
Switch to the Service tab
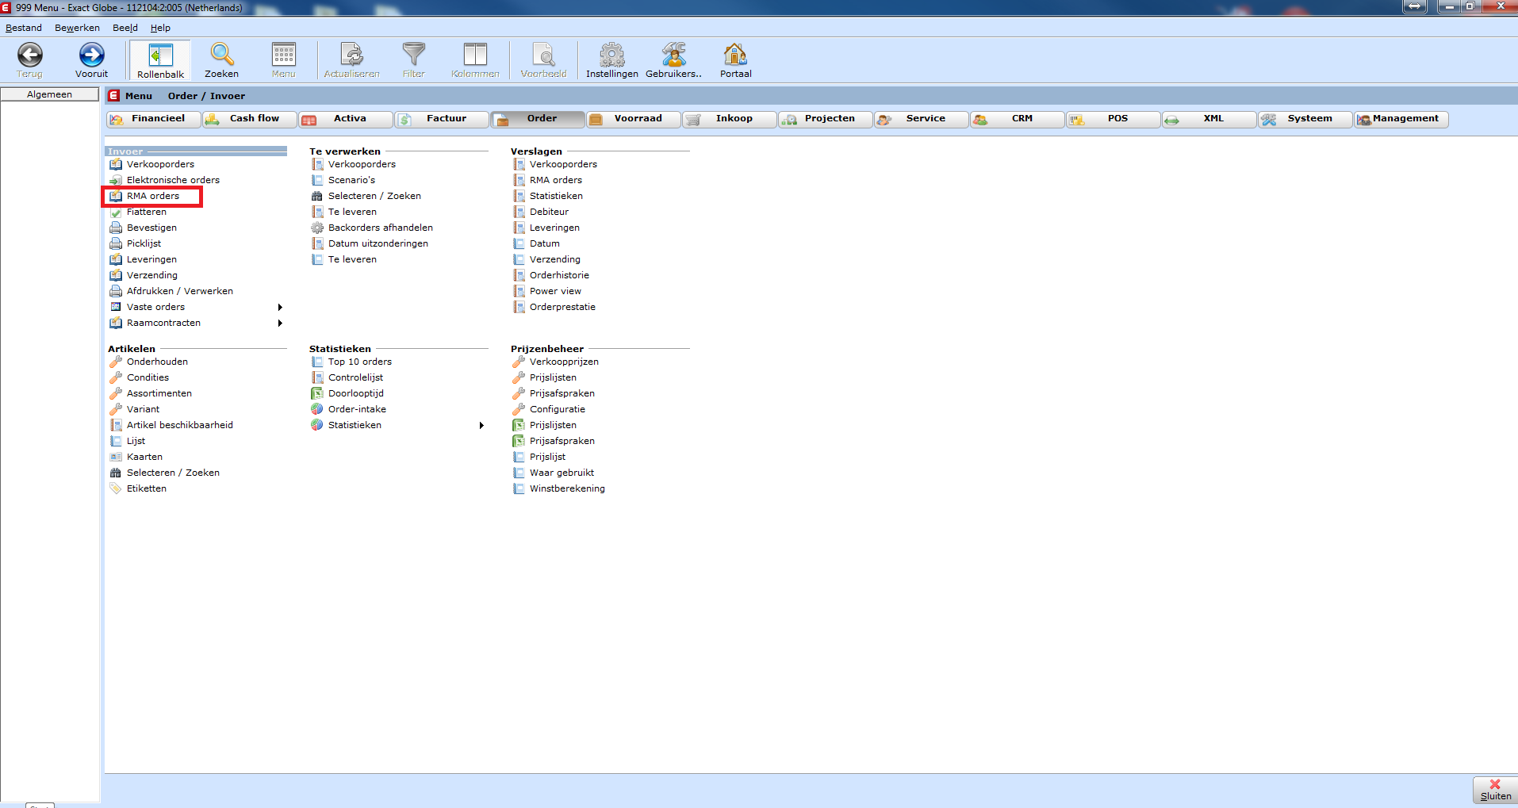(922, 119)
